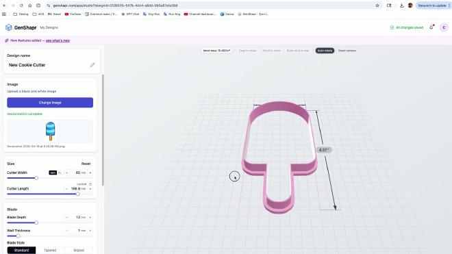Reset the Size settings

coord(86,164)
